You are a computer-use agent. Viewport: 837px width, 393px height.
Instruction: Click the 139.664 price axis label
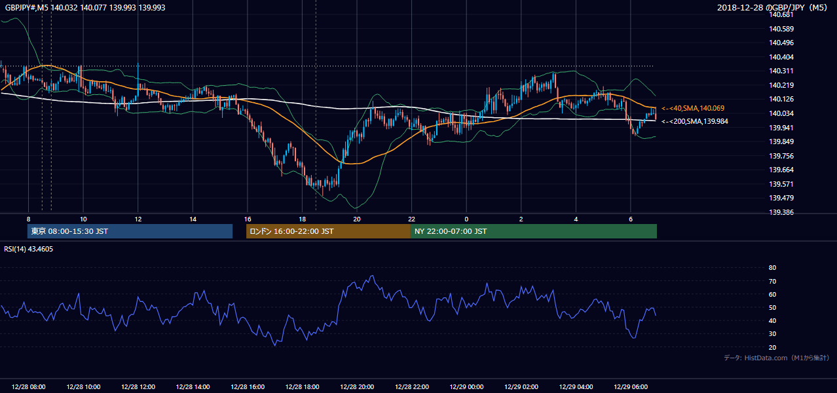782,170
